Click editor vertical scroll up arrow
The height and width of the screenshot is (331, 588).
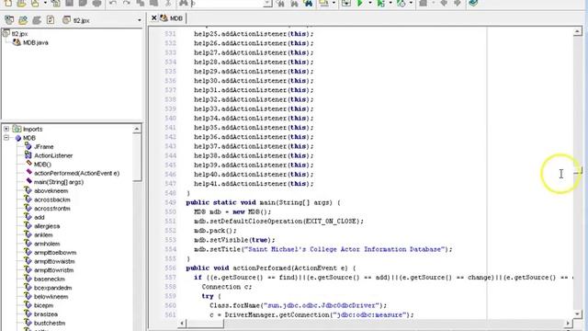[577, 32]
